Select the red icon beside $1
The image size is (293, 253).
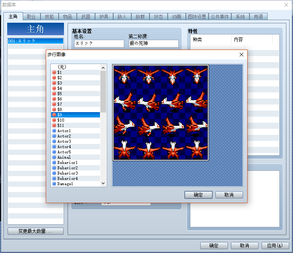[x=54, y=72]
